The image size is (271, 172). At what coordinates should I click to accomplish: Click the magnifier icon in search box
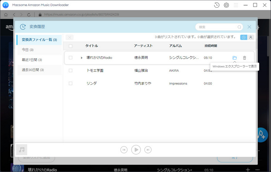(x=239, y=27)
